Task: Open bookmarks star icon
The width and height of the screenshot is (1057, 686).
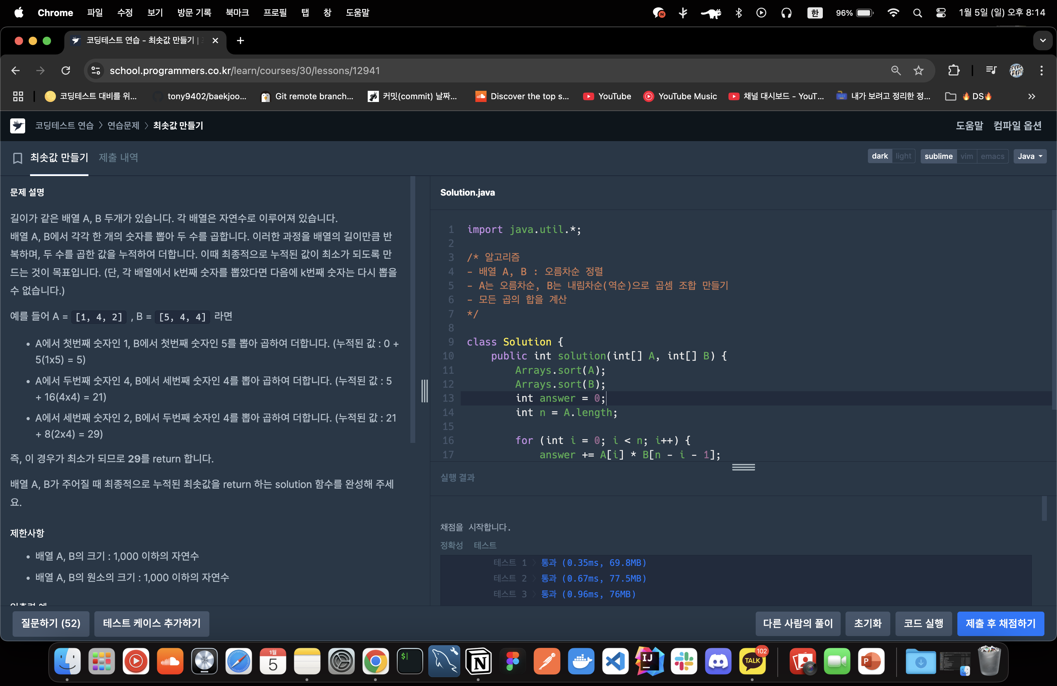Action: point(920,70)
